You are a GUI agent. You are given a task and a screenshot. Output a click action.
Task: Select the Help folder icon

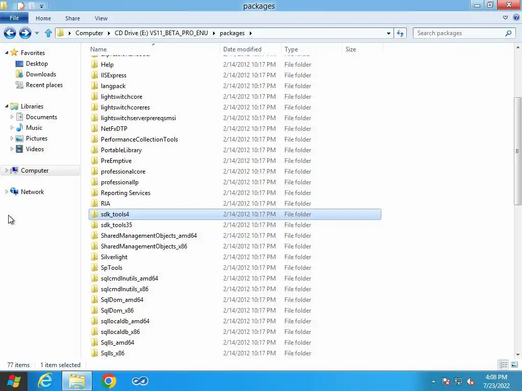pyautogui.click(x=94, y=65)
